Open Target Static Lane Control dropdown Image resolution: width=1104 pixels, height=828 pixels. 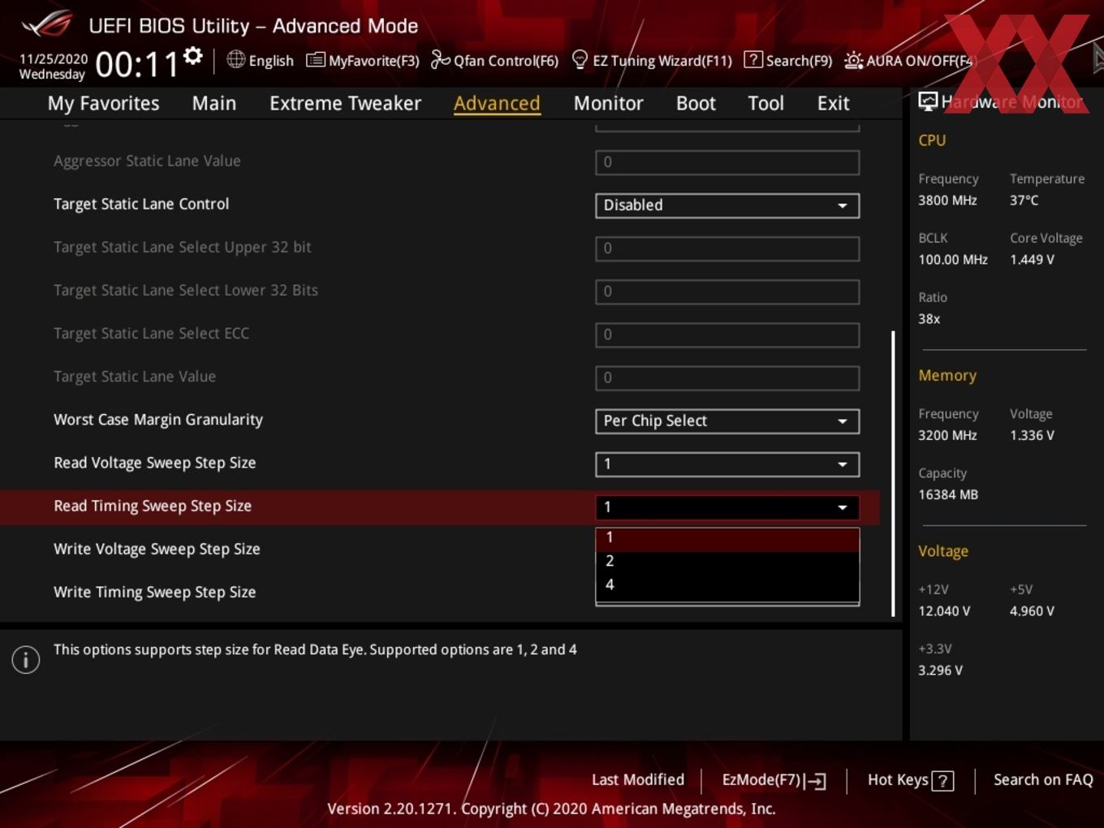(x=727, y=205)
